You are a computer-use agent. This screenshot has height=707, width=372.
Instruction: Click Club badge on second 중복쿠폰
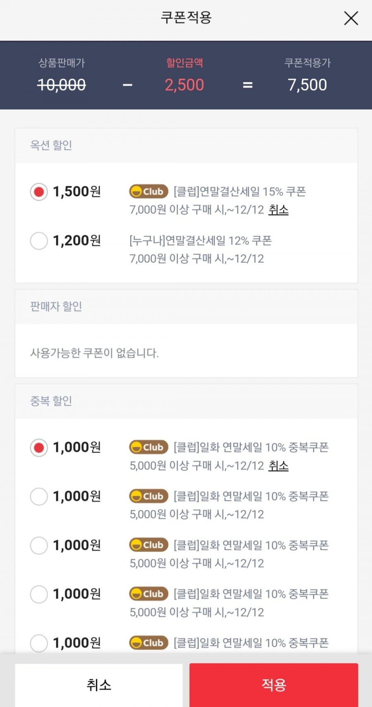click(149, 496)
